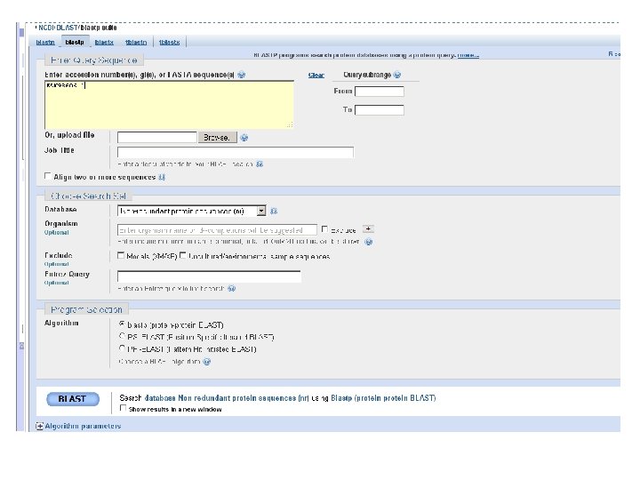640x480 pixels.
Task: Click Clear link for query box
Action: tap(316, 75)
